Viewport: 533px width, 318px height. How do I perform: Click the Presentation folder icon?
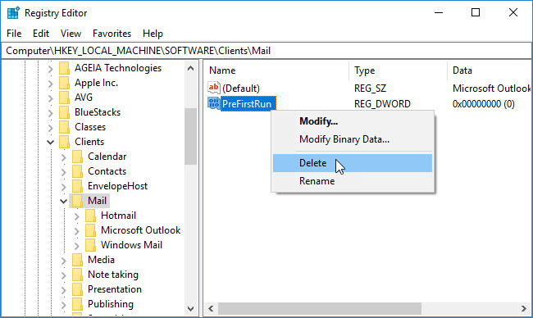pyautogui.click(x=78, y=289)
